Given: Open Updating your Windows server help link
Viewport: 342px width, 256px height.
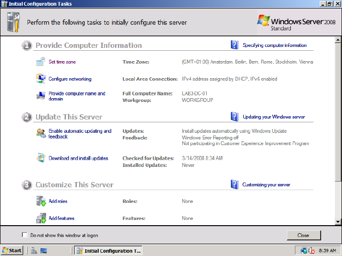Looking at the screenshot, I should (x=274, y=117).
